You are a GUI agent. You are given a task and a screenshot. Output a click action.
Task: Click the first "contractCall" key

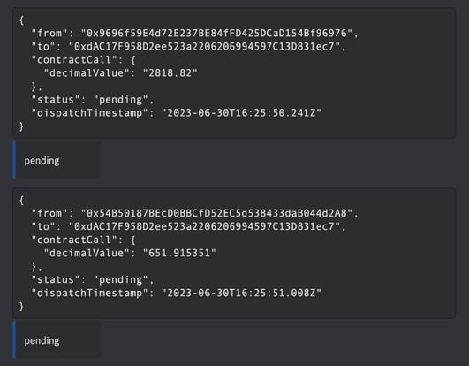click(x=74, y=60)
